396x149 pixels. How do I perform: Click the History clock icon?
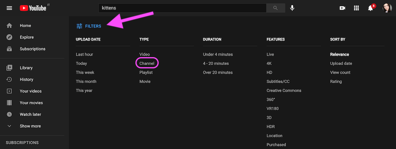click(x=9, y=80)
